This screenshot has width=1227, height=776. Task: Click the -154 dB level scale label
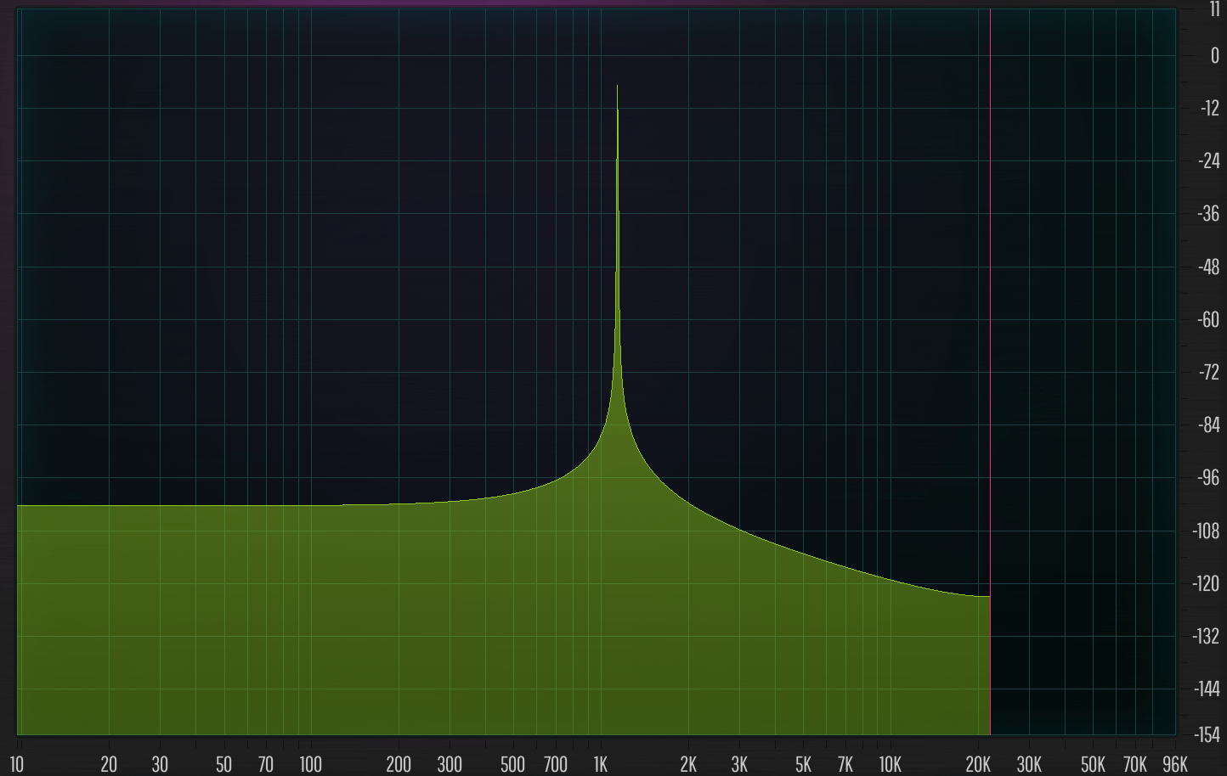click(1207, 735)
